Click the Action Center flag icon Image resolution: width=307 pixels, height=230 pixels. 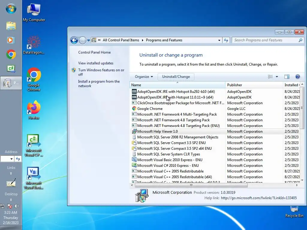pyautogui.click(x=9, y=206)
